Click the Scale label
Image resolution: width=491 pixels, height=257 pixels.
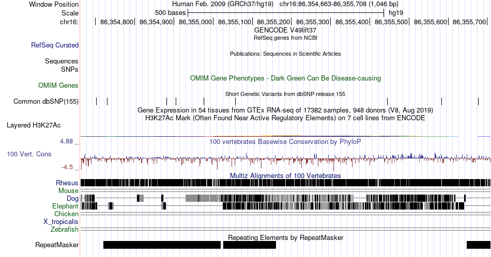click(x=70, y=13)
